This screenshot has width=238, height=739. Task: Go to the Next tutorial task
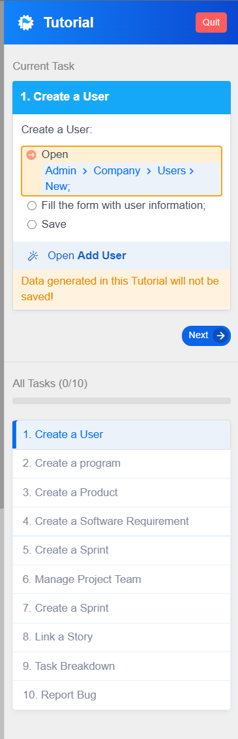click(x=206, y=336)
